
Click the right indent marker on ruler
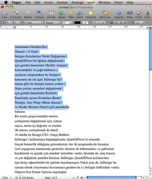click(x=147, y=28)
